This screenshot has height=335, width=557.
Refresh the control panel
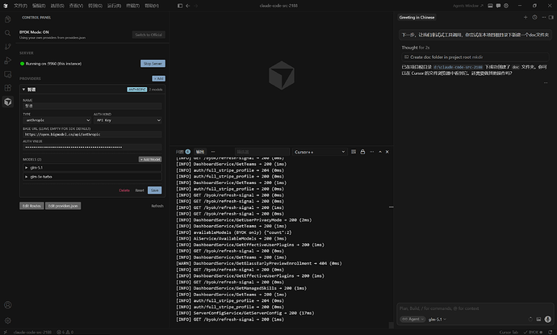[x=157, y=206]
